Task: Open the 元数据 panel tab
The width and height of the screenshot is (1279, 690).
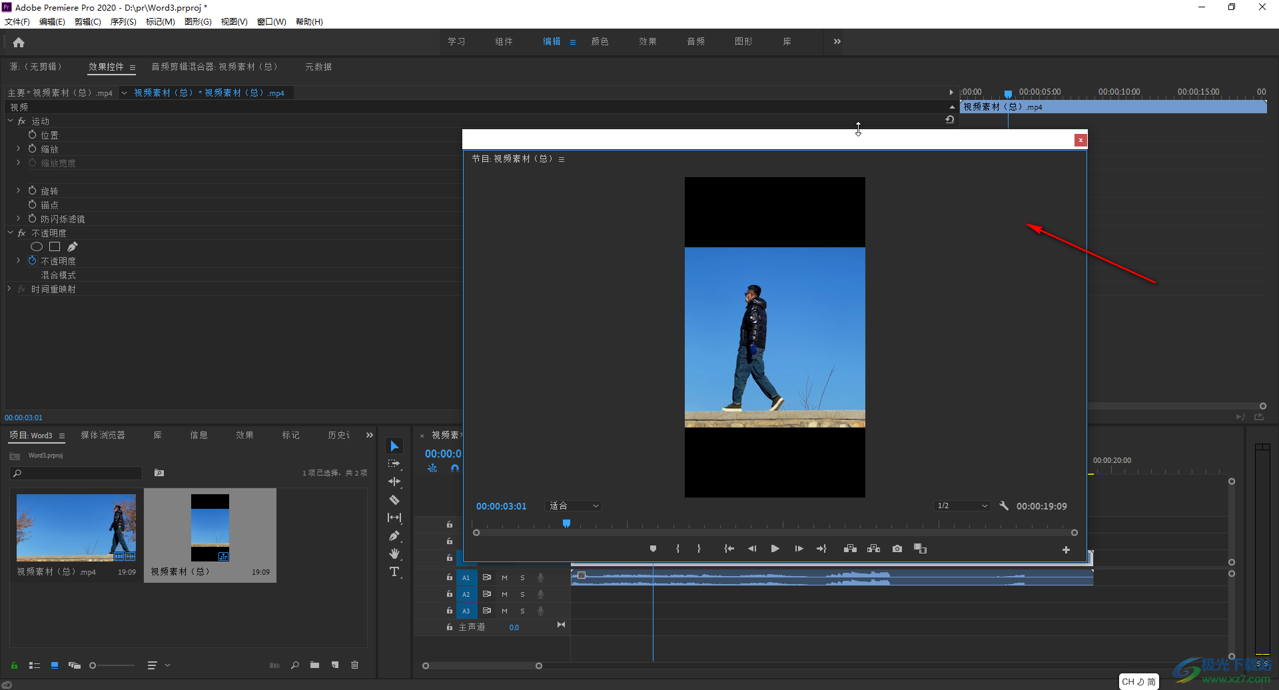Action: [318, 67]
